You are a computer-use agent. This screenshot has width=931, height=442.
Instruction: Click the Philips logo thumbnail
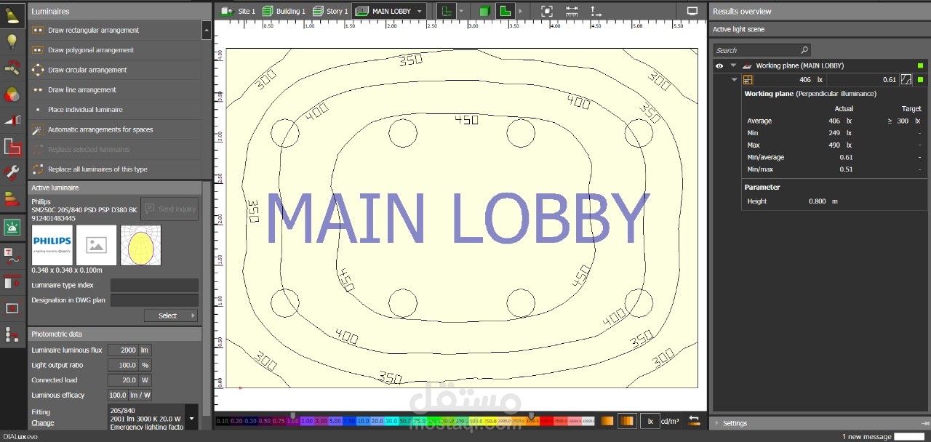click(52, 245)
